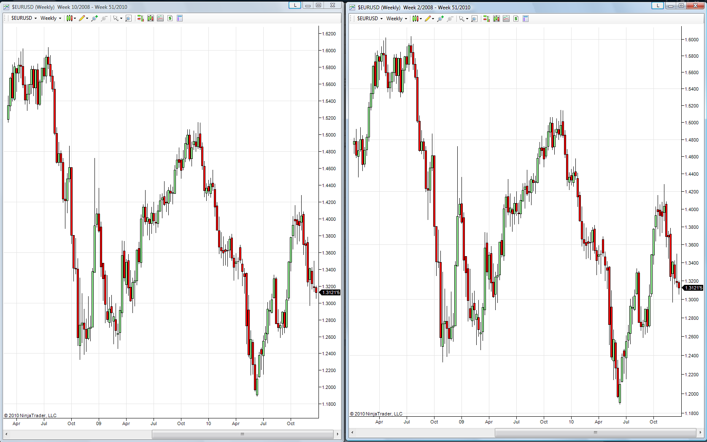Open the pencil drawing tools dropdown in Week 10/2008 chart

click(x=83, y=18)
